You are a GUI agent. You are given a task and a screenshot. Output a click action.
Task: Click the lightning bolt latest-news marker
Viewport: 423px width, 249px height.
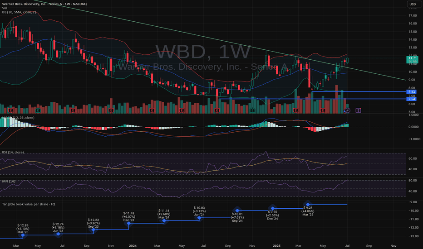coord(348,110)
